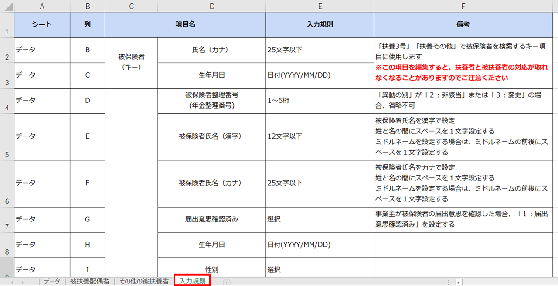Select row 2 header
Screen dimensions: 558x286
click(7, 50)
